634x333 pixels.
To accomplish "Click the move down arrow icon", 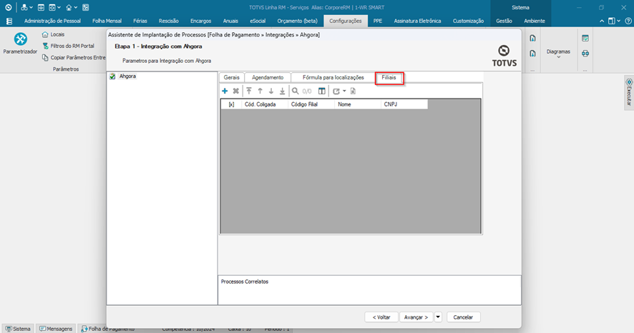I will pos(271,91).
